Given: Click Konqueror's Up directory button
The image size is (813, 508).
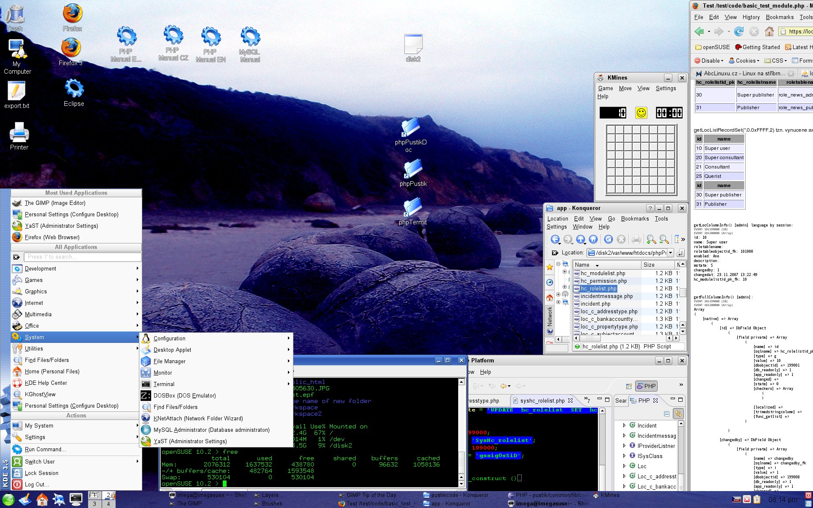Looking at the screenshot, I should click(x=581, y=240).
